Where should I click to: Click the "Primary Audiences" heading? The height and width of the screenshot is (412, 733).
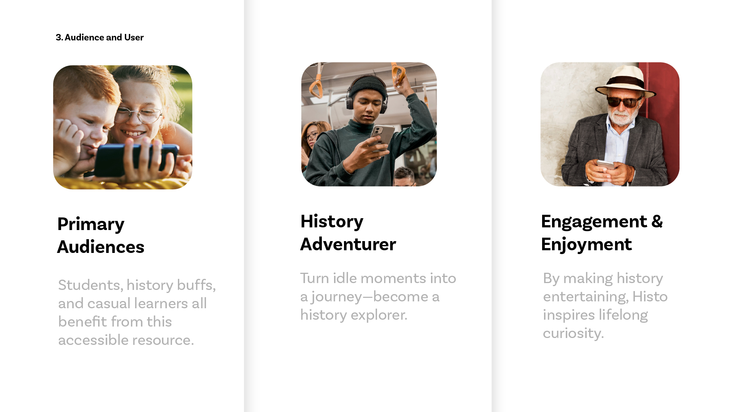pyautogui.click(x=100, y=235)
